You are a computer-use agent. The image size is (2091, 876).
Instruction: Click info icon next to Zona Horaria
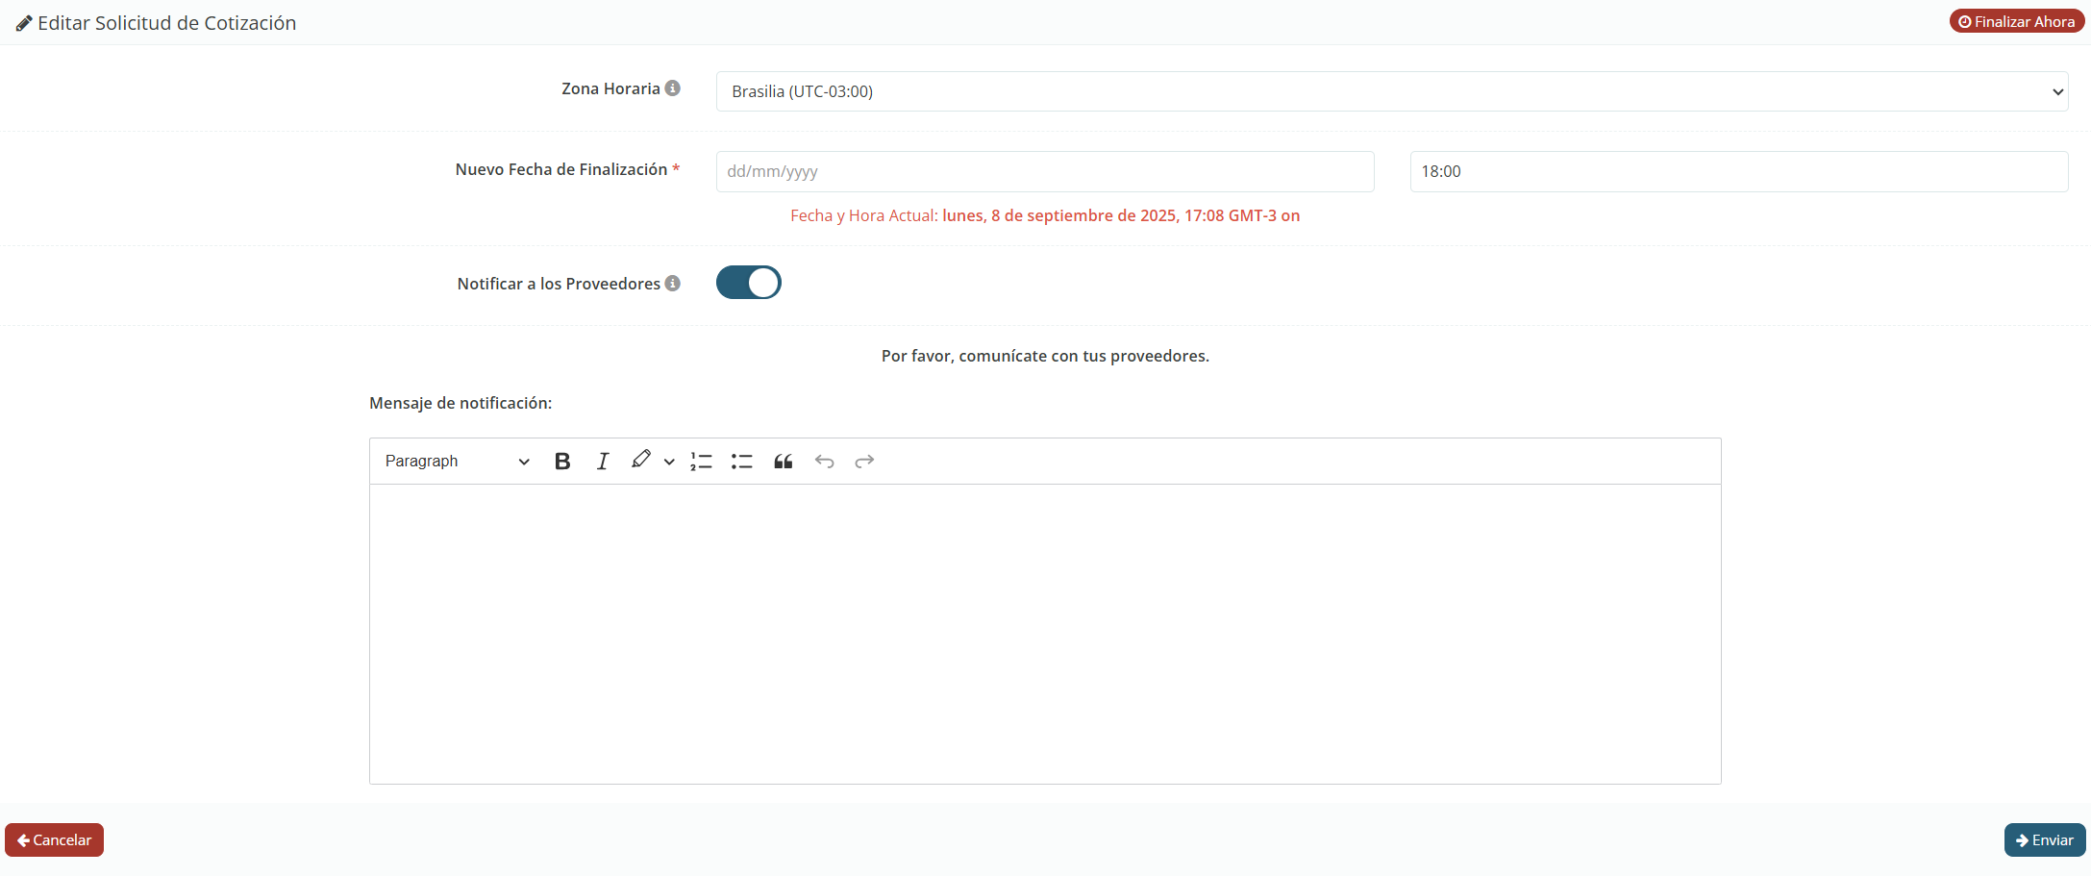[673, 88]
